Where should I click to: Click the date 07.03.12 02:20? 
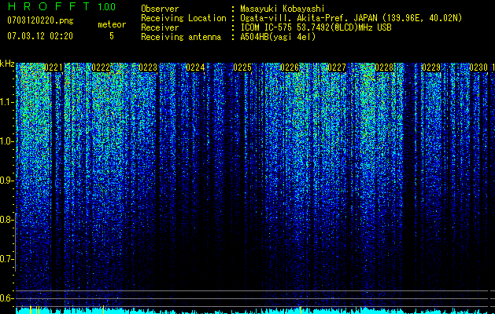pos(40,36)
